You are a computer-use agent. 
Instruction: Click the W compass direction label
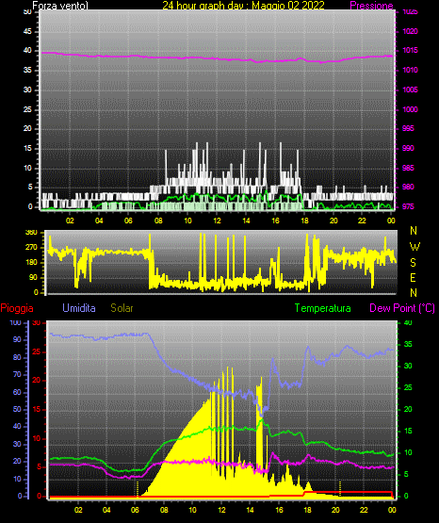[x=415, y=247]
